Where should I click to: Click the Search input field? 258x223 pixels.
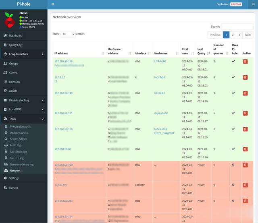point(237,27)
